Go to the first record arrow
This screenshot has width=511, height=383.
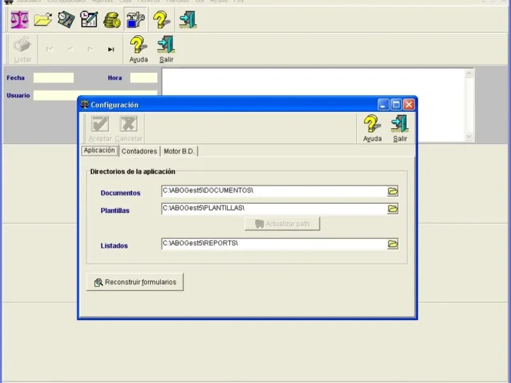coord(50,49)
